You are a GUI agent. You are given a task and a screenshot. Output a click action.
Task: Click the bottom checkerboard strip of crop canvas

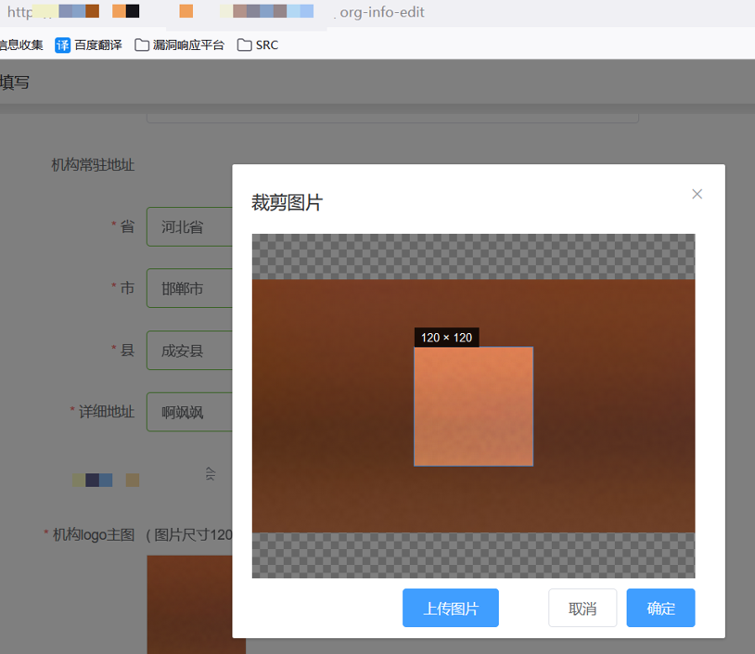tap(473, 555)
